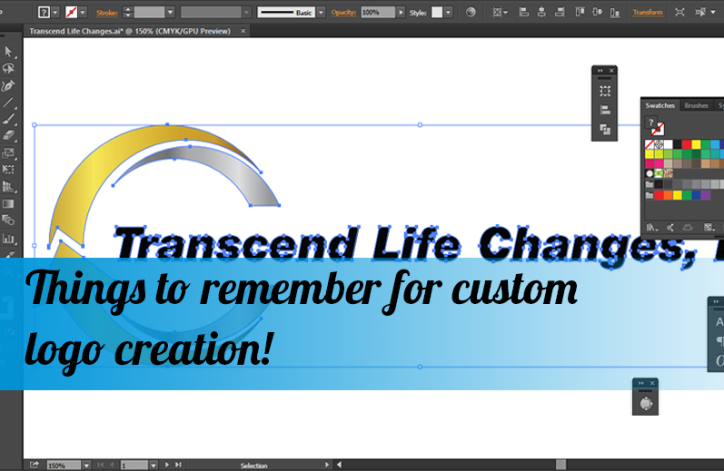Click the Horizontal Align Left icon

pos(523,13)
